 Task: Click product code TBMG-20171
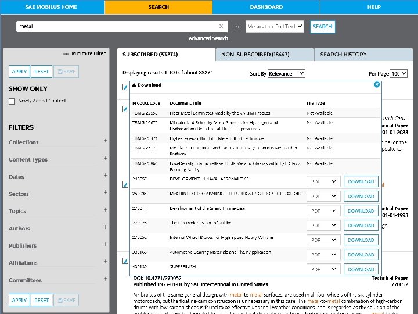145,138
